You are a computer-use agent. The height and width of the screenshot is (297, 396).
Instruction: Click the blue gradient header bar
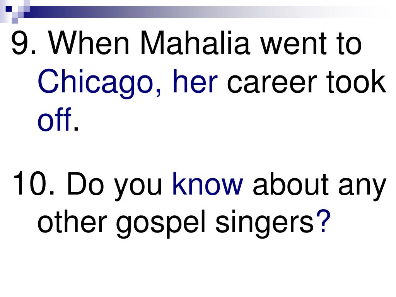tap(210, 12)
